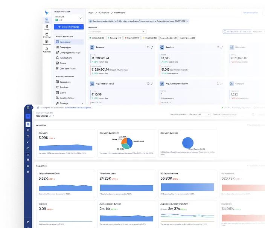Click the Create Campaign button
This screenshot has width=265, height=228.
click(x=69, y=27)
